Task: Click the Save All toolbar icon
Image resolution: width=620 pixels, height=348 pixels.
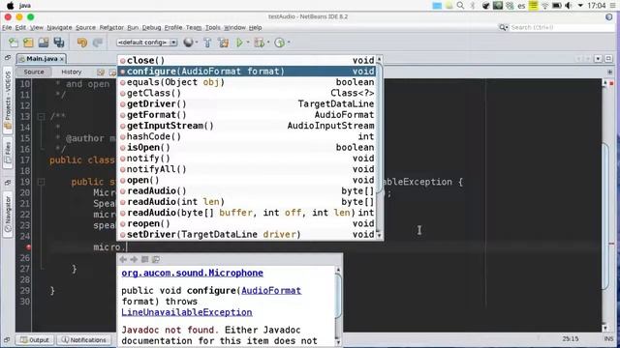Action: (x=59, y=43)
